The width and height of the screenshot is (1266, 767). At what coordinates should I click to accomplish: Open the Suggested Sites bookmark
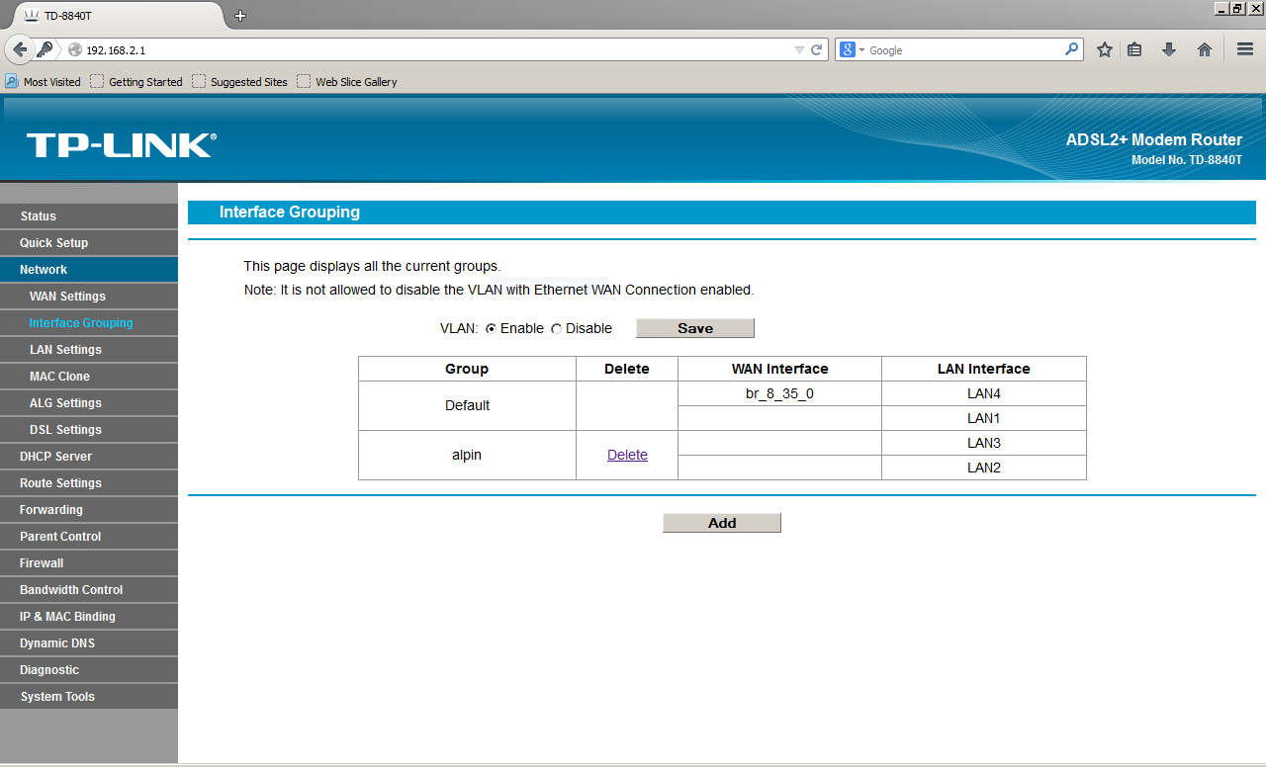point(240,82)
